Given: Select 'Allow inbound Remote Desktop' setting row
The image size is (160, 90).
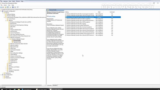Looking at the screenshot, I should click(x=93, y=32).
